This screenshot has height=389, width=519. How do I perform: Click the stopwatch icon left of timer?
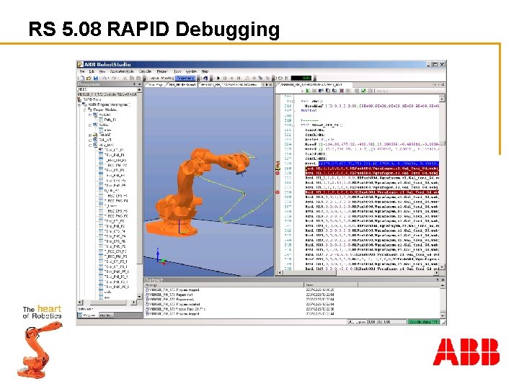[x=280, y=79]
